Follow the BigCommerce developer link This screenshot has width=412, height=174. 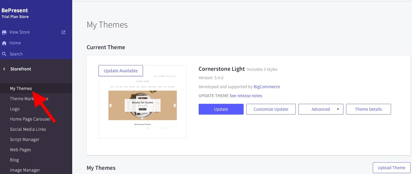click(267, 87)
